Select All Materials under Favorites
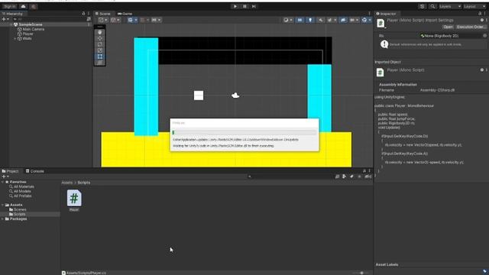Viewport: 489px width, 275px height. click(x=24, y=186)
